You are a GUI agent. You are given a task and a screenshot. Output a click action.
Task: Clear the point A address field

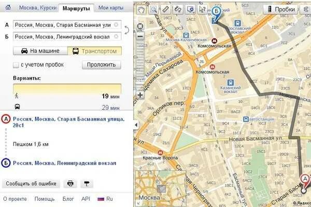coord(116,25)
